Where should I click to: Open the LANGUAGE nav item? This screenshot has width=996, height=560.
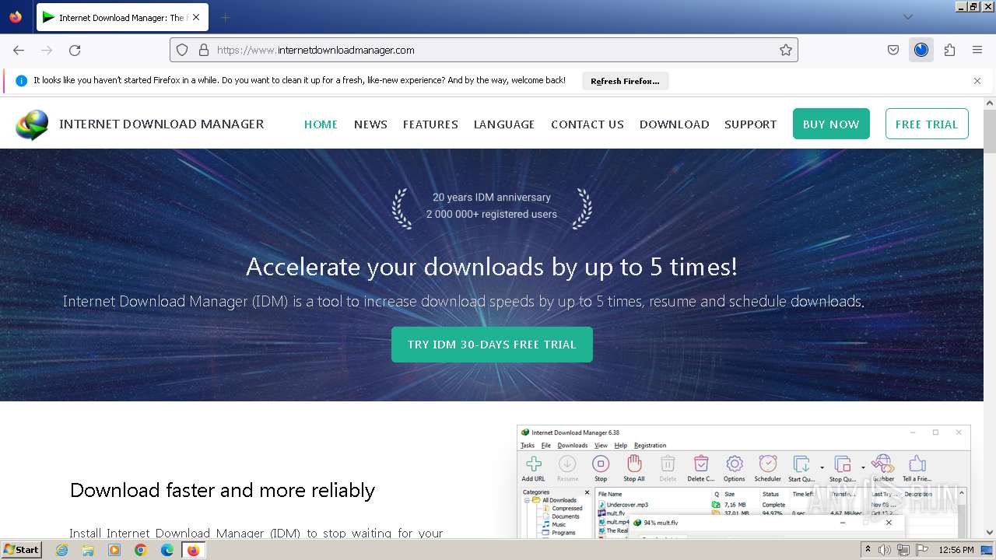[504, 124]
